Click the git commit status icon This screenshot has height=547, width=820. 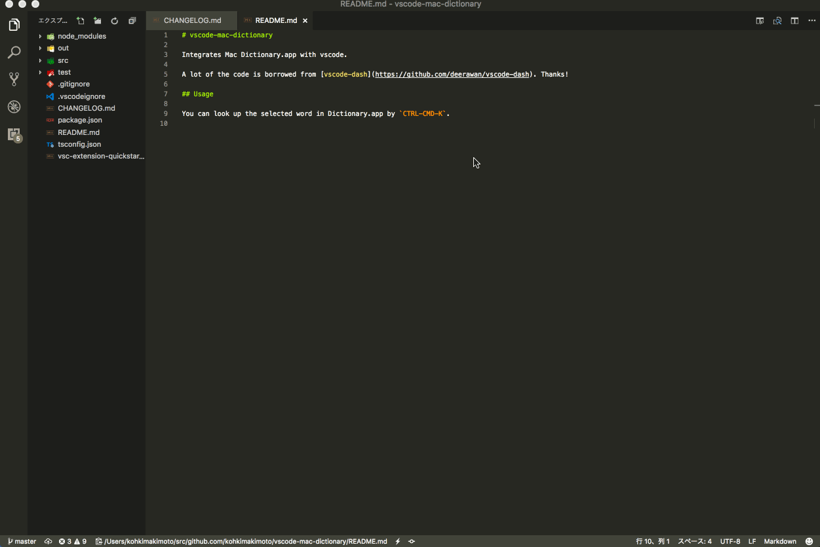pyautogui.click(x=412, y=541)
